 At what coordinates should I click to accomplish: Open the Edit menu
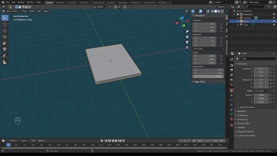click(x=13, y=2)
